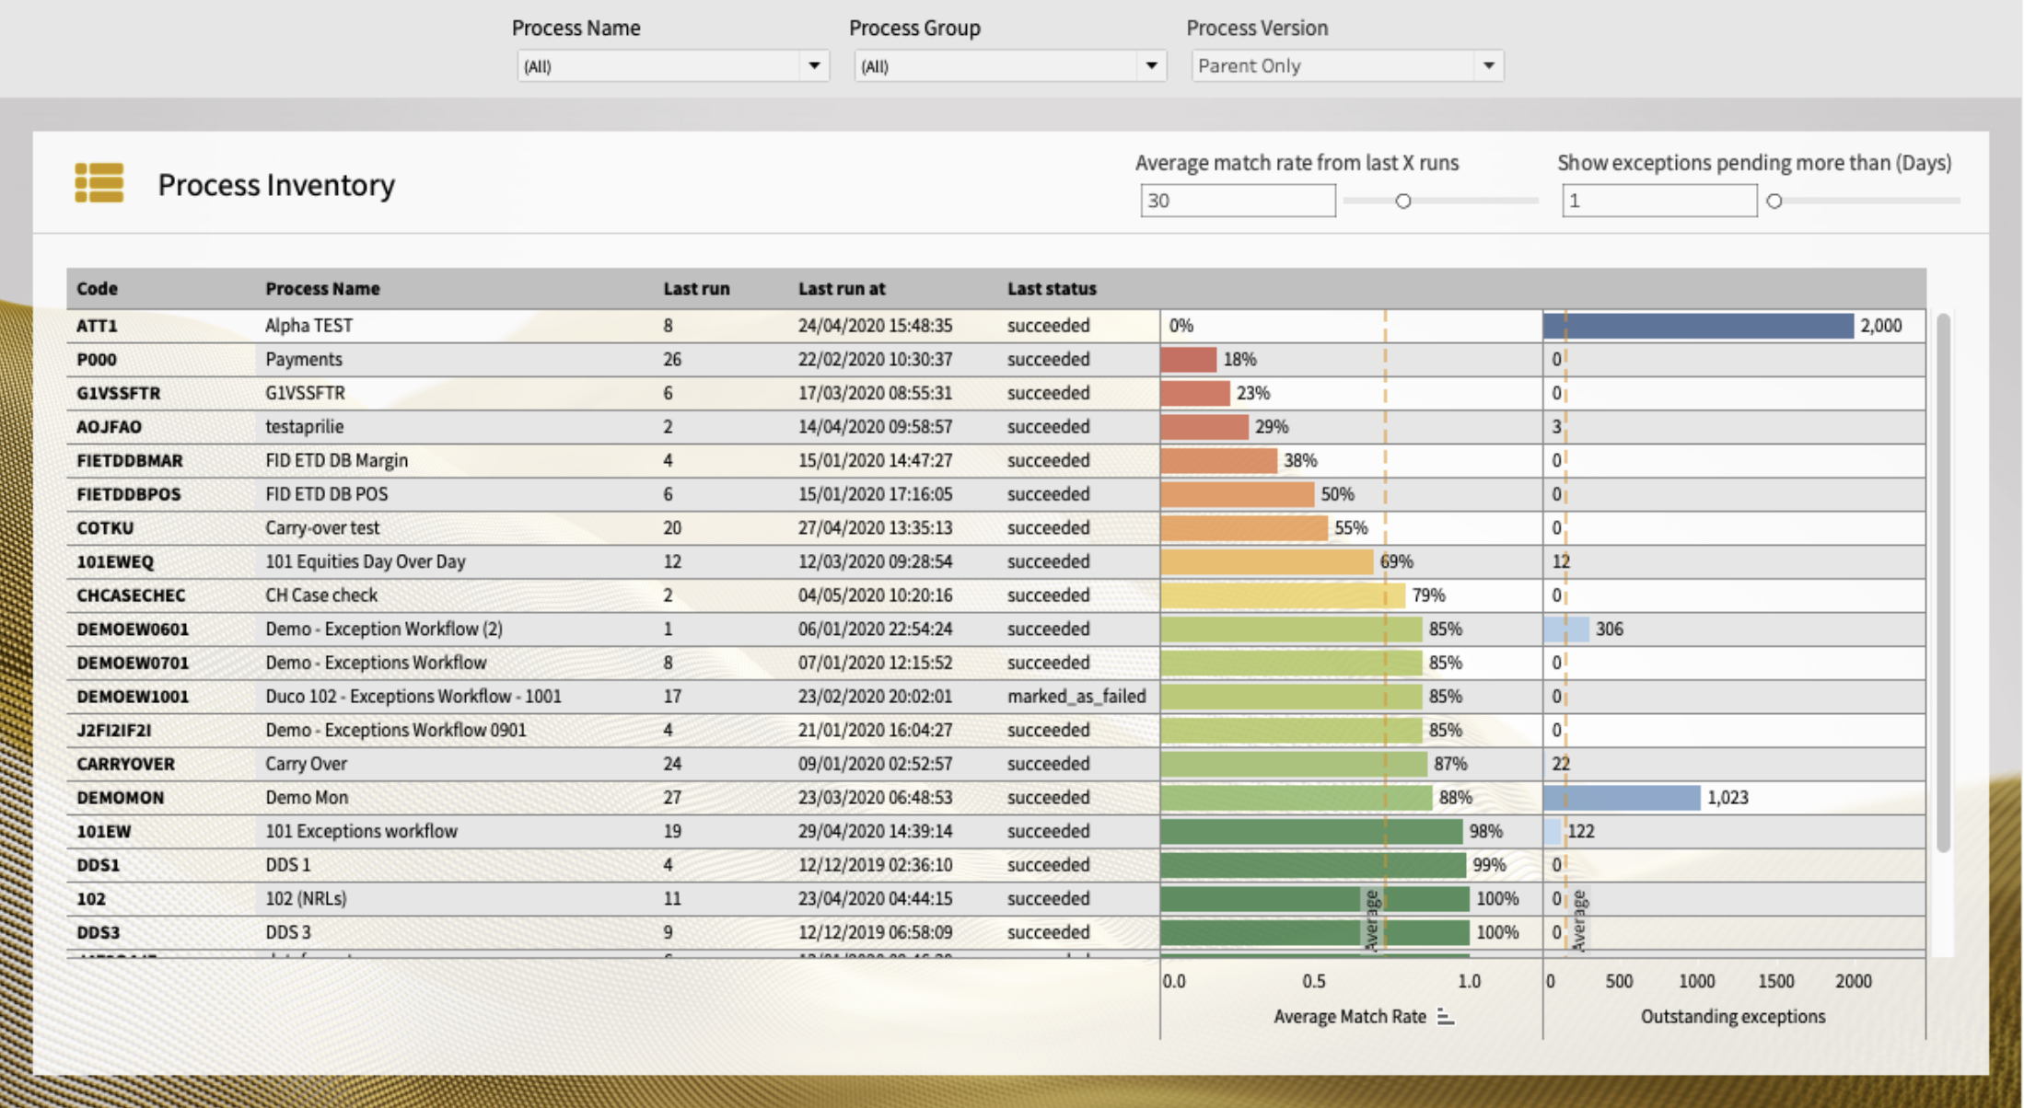
Task: Click the average match rate runs input field
Action: pos(1237,201)
